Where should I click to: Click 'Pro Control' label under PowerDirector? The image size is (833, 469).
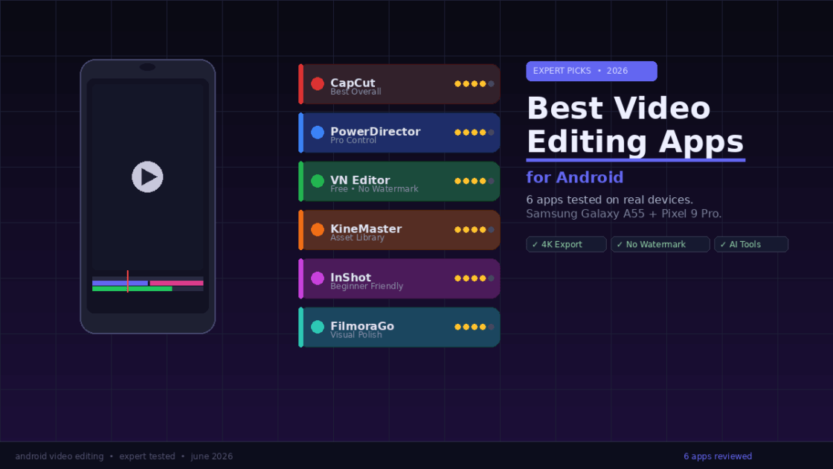point(353,141)
